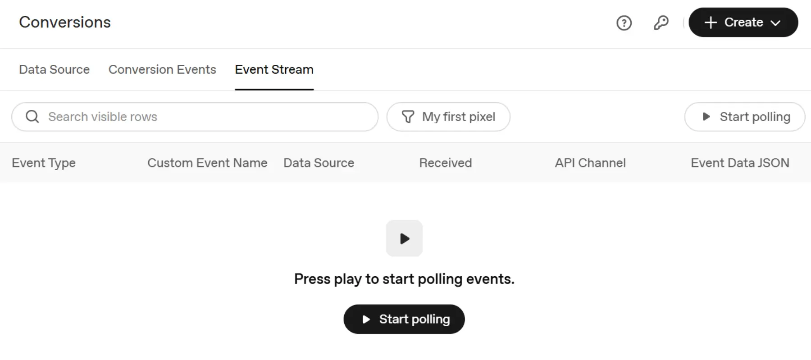Click the large play icon in center
This screenshot has height=360, width=811.
coord(404,238)
